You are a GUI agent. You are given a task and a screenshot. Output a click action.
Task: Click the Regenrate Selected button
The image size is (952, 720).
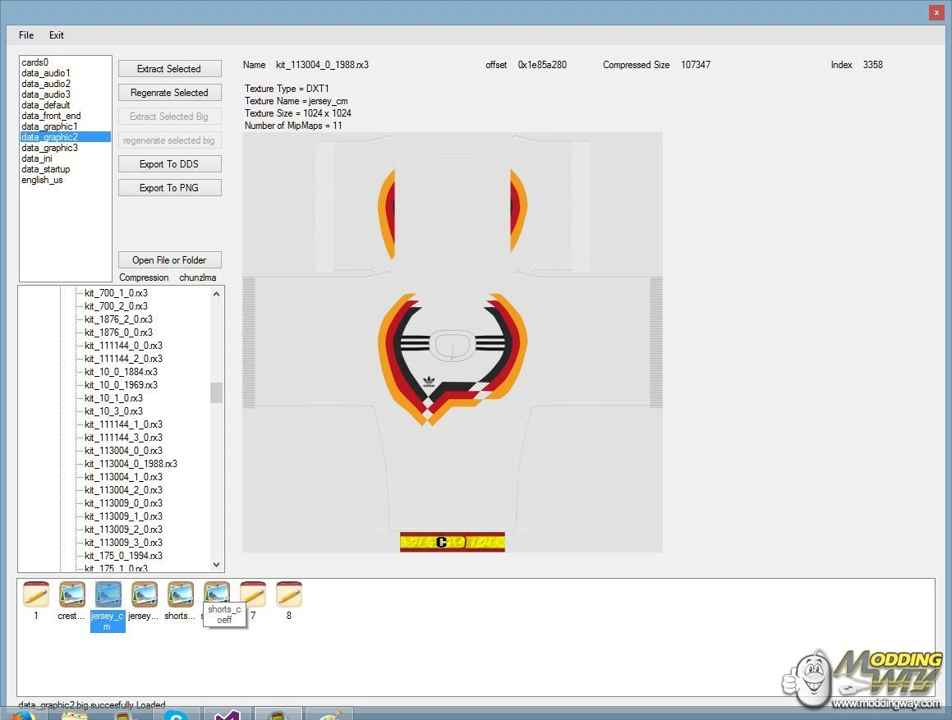[x=169, y=93]
